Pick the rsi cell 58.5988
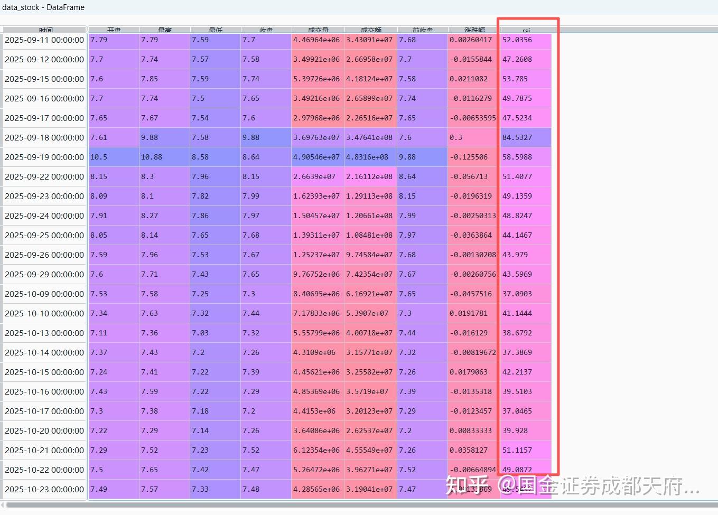Image resolution: width=718 pixels, height=515 pixels. pos(526,157)
